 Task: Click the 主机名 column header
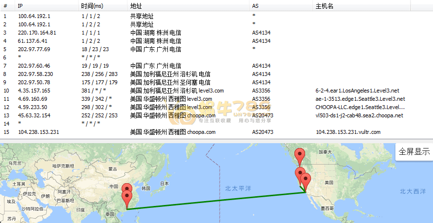(x=325, y=6)
